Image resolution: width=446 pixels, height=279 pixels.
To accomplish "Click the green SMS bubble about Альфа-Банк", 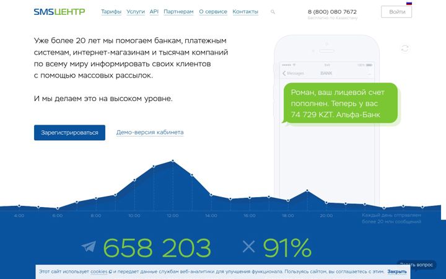I will click(341, 104).
